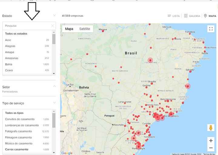Click the red marker at Recife
218x155 pixels.
click(205, 52)
